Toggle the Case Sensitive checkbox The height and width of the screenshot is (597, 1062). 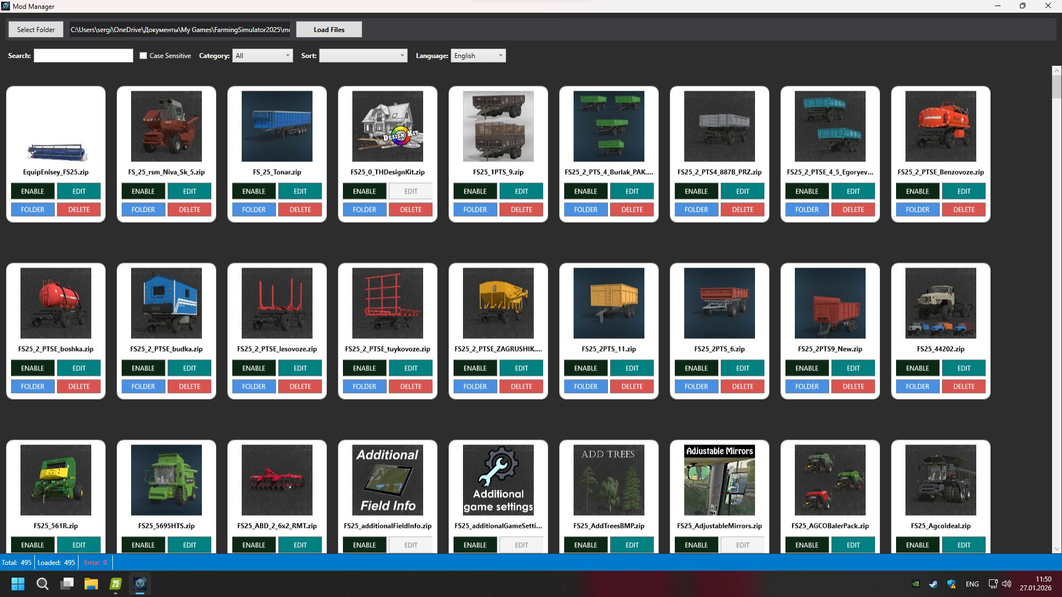[143, 55]
